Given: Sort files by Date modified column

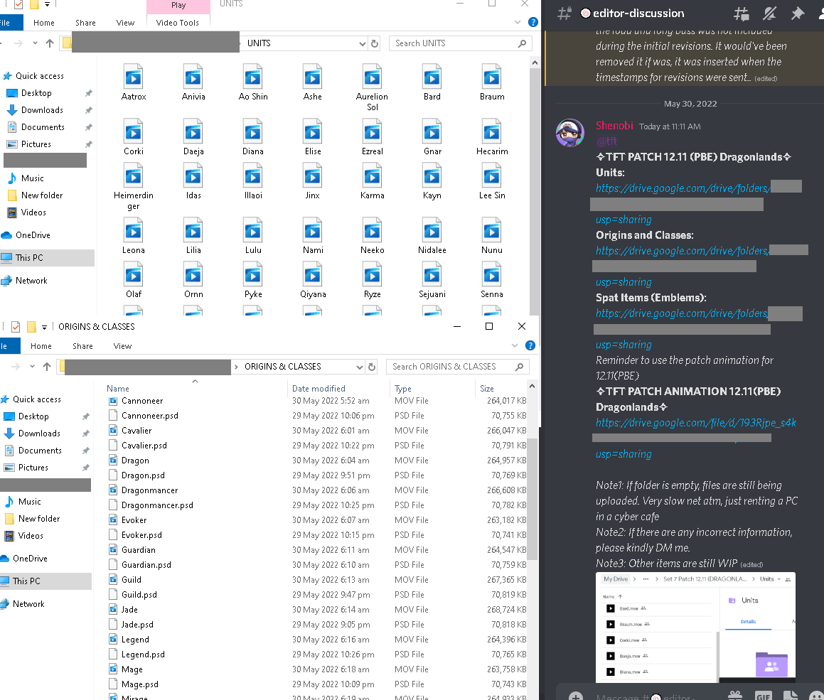Looking at the screenshot, I should click(x=319, y=389).
